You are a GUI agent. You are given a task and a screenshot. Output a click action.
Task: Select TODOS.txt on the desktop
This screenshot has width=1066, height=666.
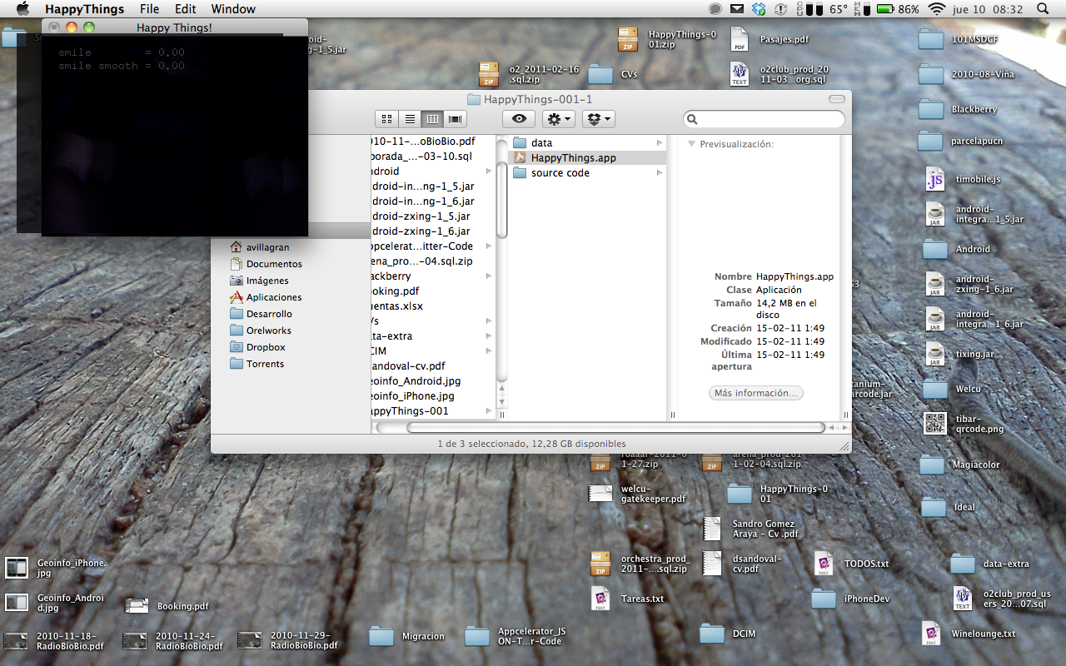point(852,564)
